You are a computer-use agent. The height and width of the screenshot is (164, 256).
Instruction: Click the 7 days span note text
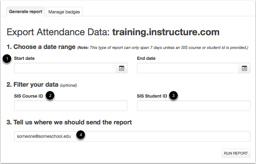pyautogui.click(x=163, y=48)
